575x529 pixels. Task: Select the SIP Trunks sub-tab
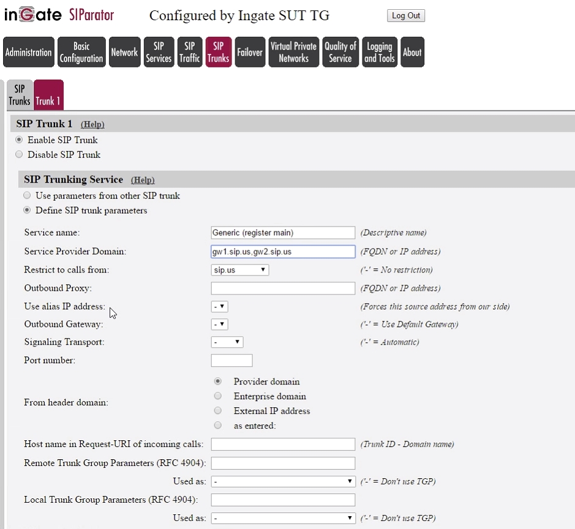pyautogui.click(x=20, y=95)
